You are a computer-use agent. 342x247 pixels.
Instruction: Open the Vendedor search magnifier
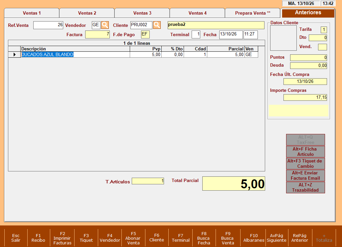point(105,25)
